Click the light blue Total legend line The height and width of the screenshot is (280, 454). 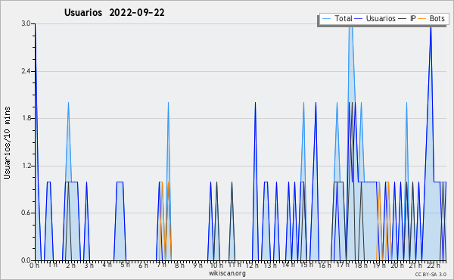pyautogui.click(x=326, y=19)
